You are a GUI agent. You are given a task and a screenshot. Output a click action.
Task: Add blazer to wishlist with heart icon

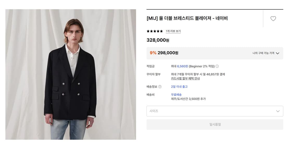(x=273, y=18)
